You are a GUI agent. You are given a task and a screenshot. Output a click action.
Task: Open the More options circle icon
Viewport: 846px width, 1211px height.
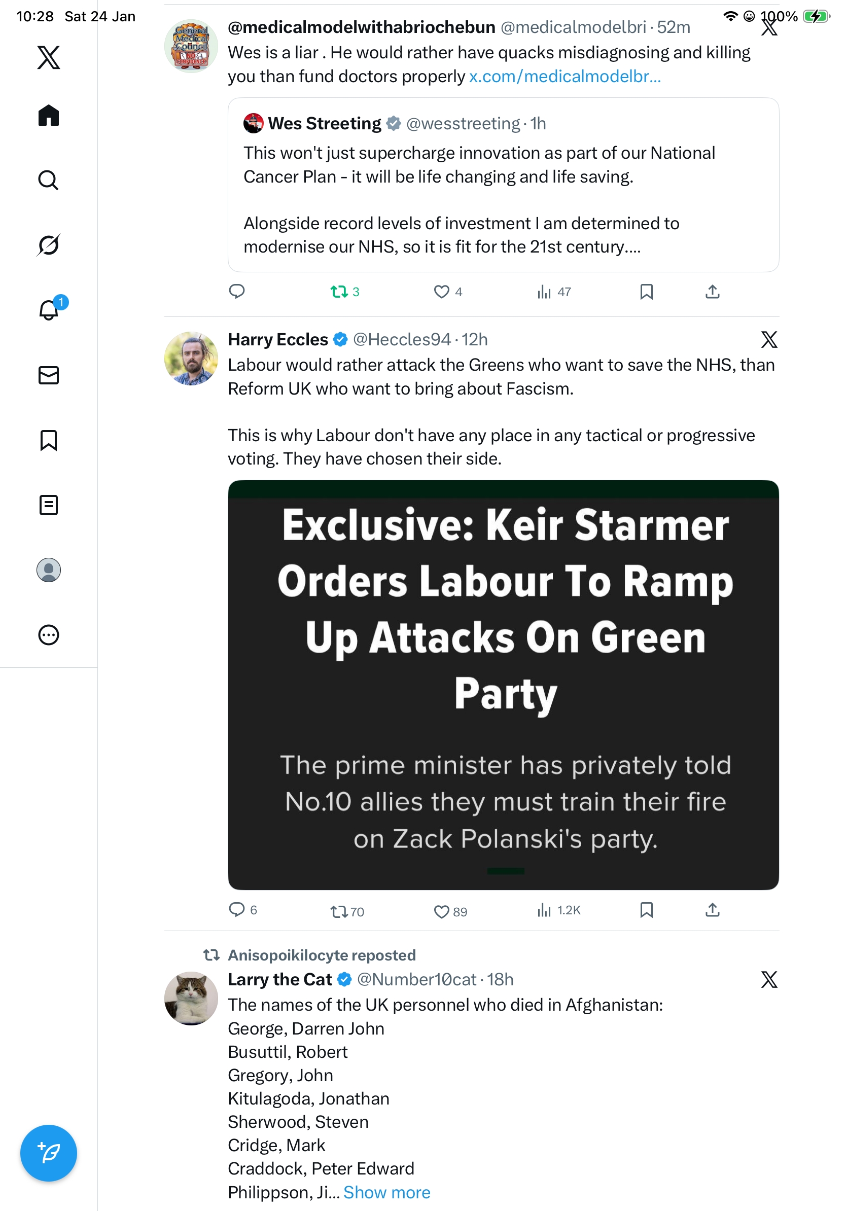(49, 634)
